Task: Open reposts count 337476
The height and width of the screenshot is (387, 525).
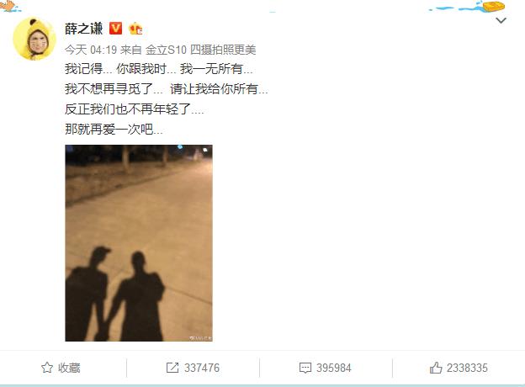Action: (x=202, y=368)
